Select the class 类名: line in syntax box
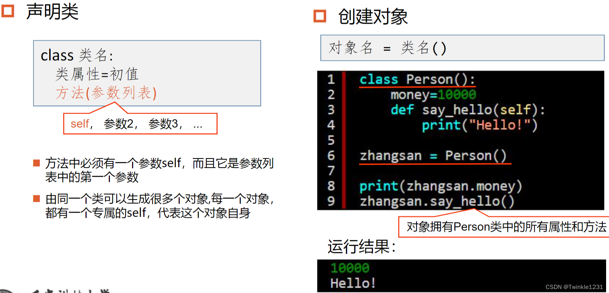Image resolution: width=609 pixels, height=293 pixels. tap(77, 56)
